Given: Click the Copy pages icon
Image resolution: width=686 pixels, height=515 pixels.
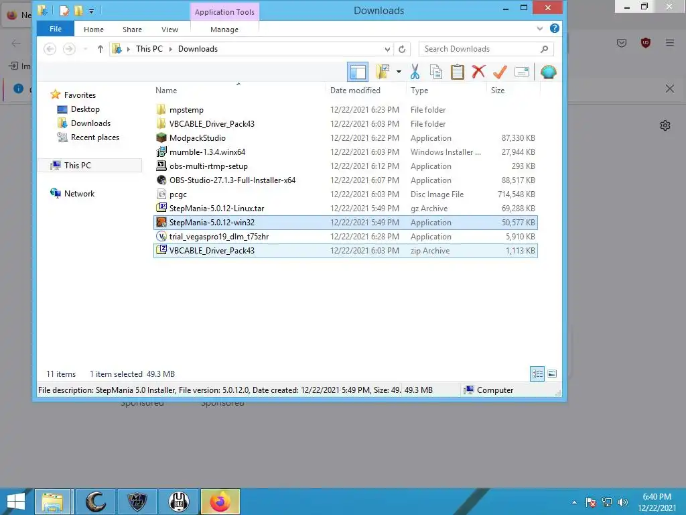Looking at the screenshot, I should [435, 72].
